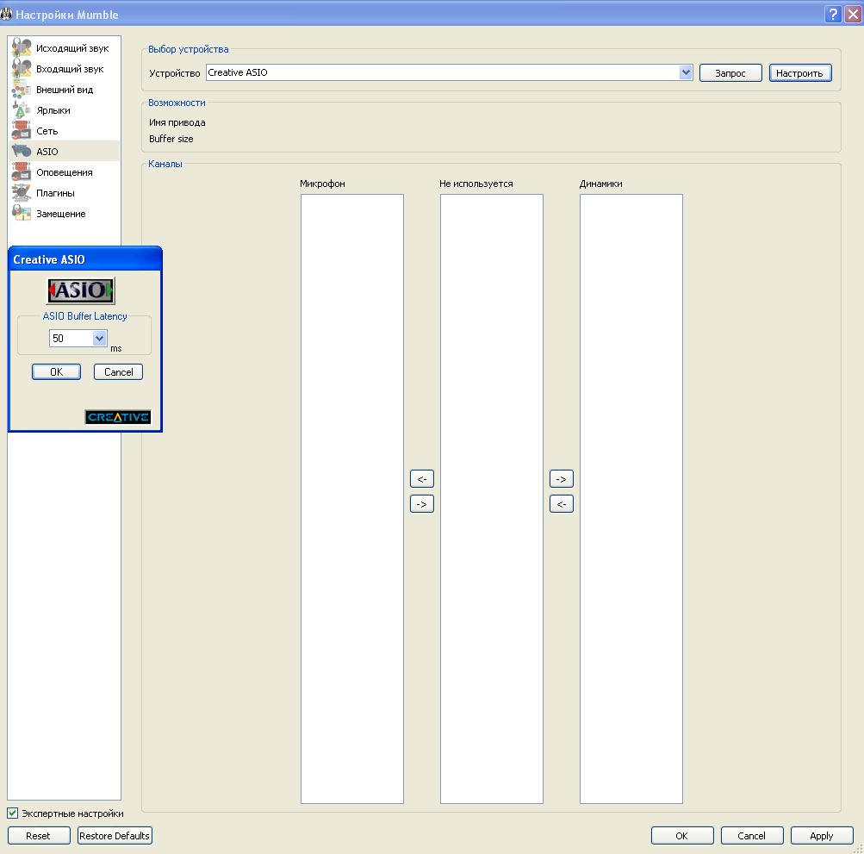Open the Сеть network icon
The height and width of the screenshot is (854, 864).
(22, 131)
